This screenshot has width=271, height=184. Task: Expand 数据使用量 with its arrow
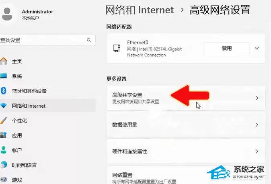pyautogui.click(x=257, y=125)
